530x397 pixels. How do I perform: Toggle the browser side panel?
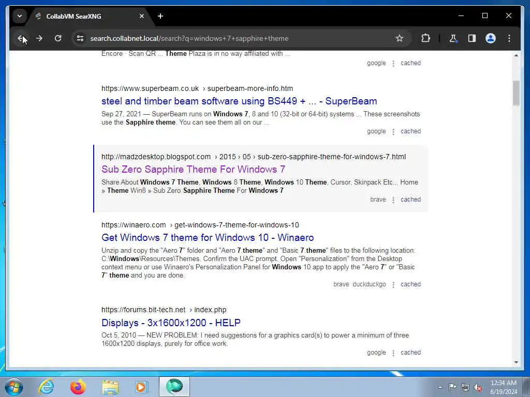click(472, 38)
